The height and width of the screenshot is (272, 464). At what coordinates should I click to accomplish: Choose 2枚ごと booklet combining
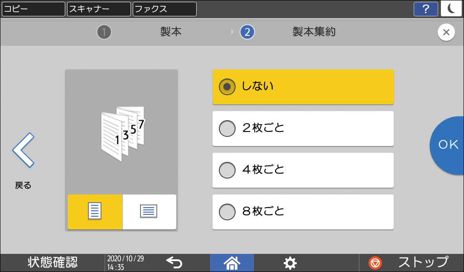coord(303,128)
